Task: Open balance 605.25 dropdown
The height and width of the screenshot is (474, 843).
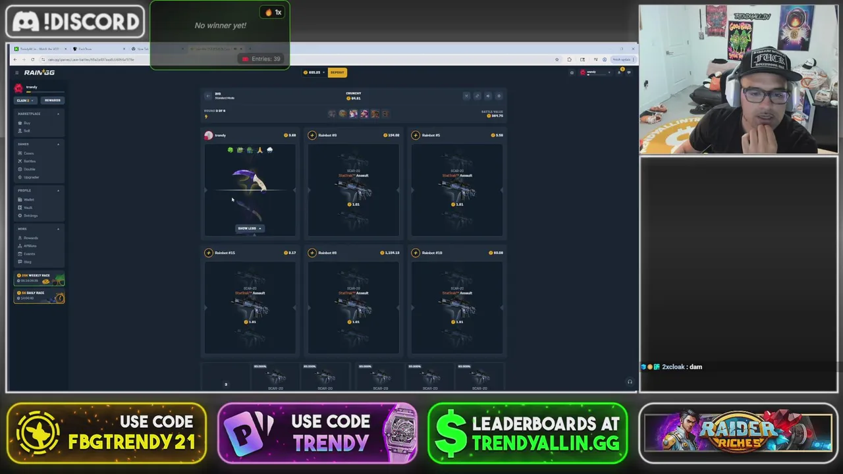Action: pos(313,72)
